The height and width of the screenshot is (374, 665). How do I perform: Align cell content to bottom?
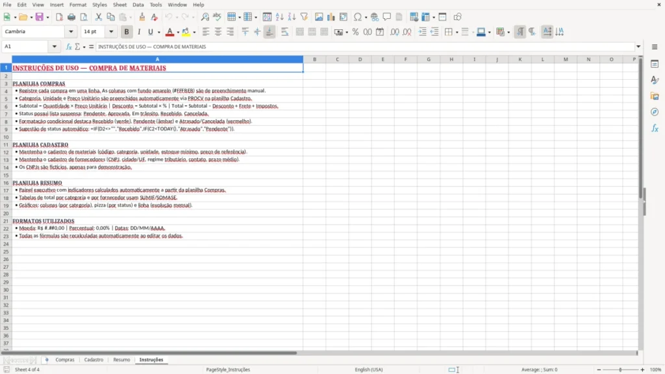(270, 32)
